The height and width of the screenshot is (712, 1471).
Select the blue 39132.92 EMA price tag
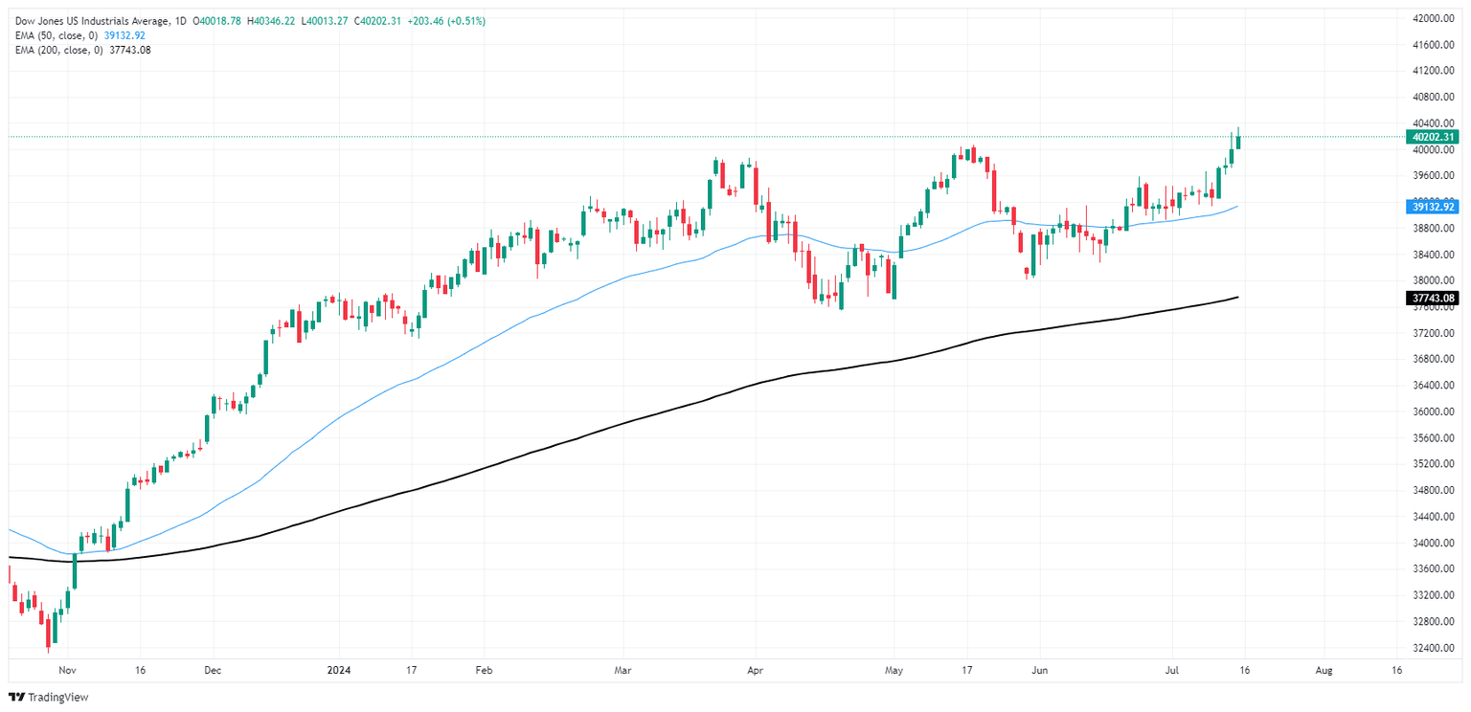1432,207
